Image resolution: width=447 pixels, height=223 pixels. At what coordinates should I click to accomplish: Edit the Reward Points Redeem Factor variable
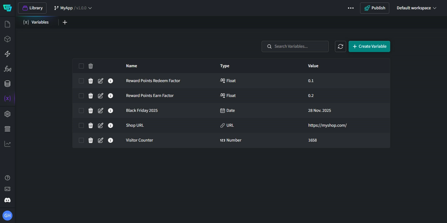tap(101, 81)
